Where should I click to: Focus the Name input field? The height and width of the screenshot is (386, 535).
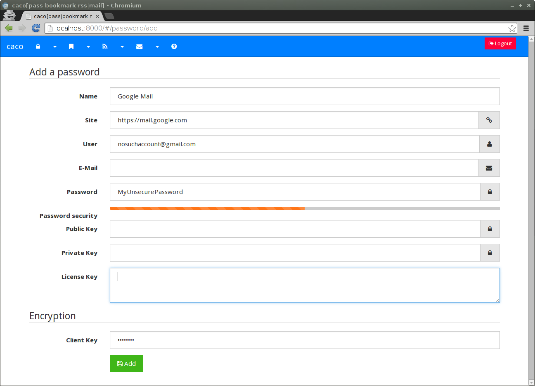click(305, 96)
